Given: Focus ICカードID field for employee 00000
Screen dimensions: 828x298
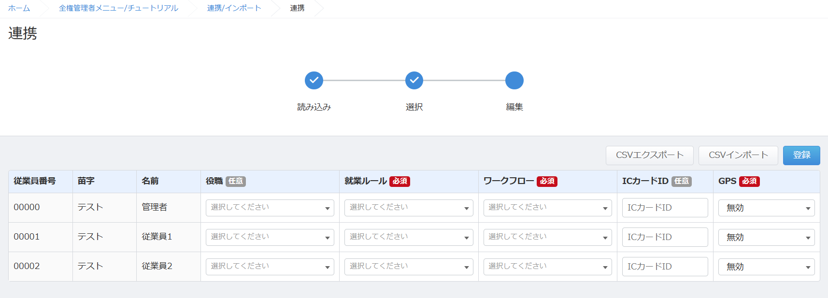Looking at the screenshot, I should pyautogui.click(x=665, y=208).
